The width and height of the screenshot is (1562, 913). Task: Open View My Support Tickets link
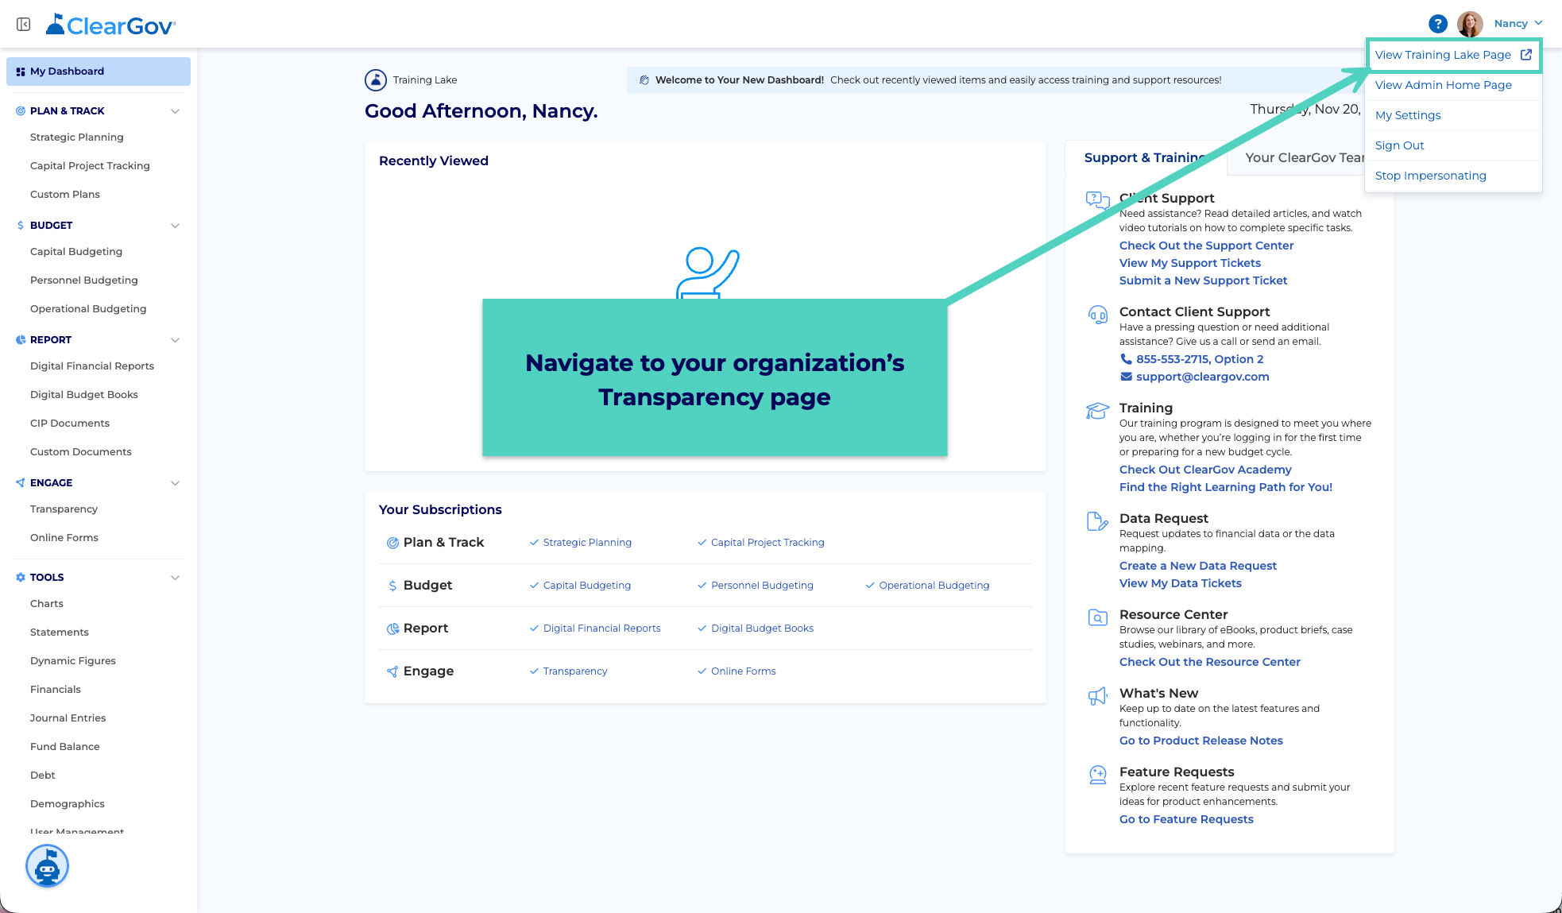[x=1190, y=263]
